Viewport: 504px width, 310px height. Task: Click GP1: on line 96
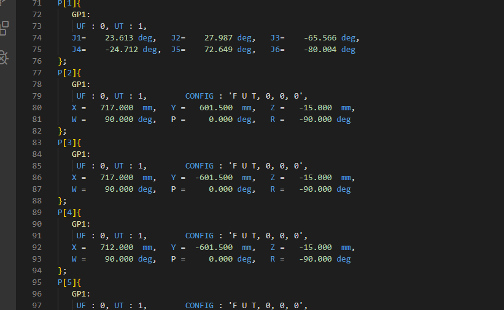click(81, 294)
